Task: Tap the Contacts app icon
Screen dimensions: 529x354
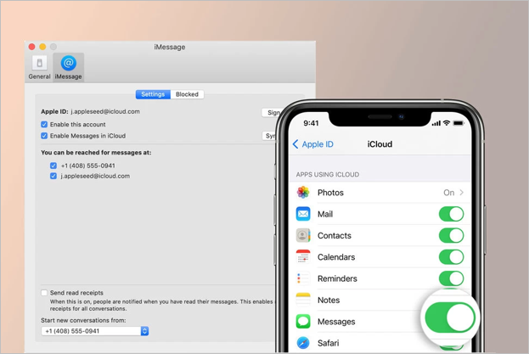Action: click(303, 236)
